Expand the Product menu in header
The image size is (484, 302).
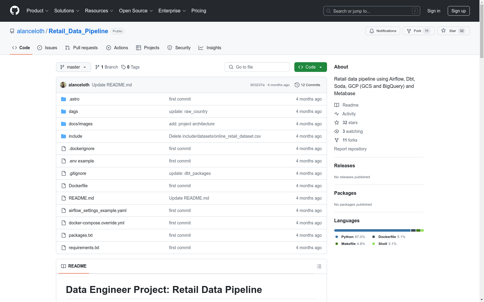pos(38,11)
